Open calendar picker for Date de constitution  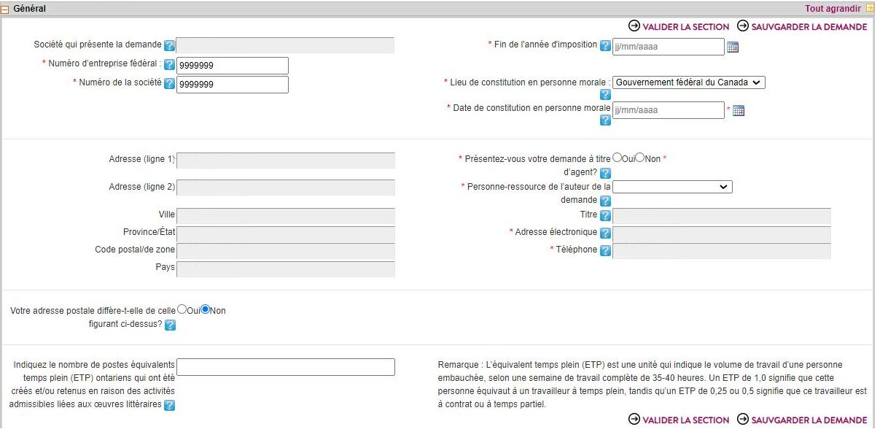pyautogui.click(x=738, y=111)
